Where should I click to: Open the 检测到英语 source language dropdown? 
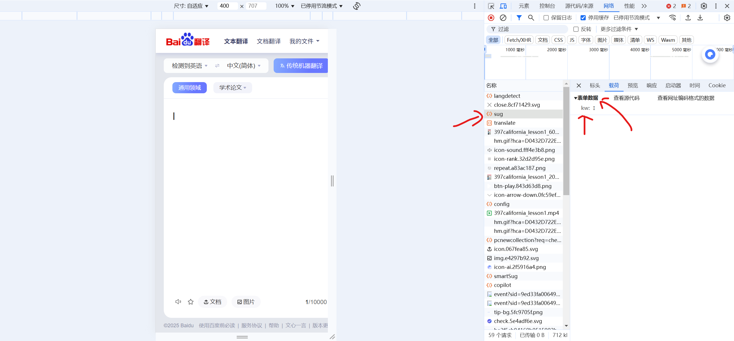click(189, 66)
